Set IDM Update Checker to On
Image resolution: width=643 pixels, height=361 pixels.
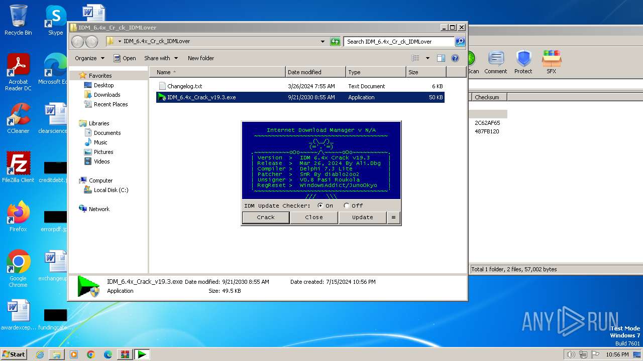(x=320, y=206)
